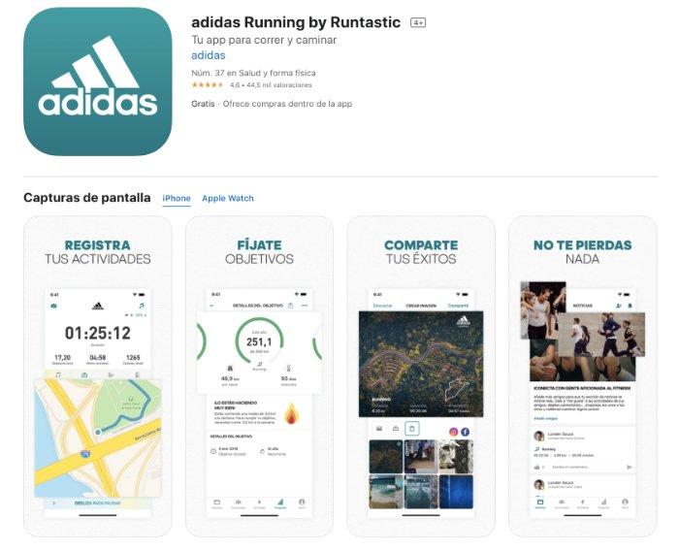This screenshot has width=679, height=551.
Task: Open the Comparte tus éxitos screenshot
Action: pos(421,376)
